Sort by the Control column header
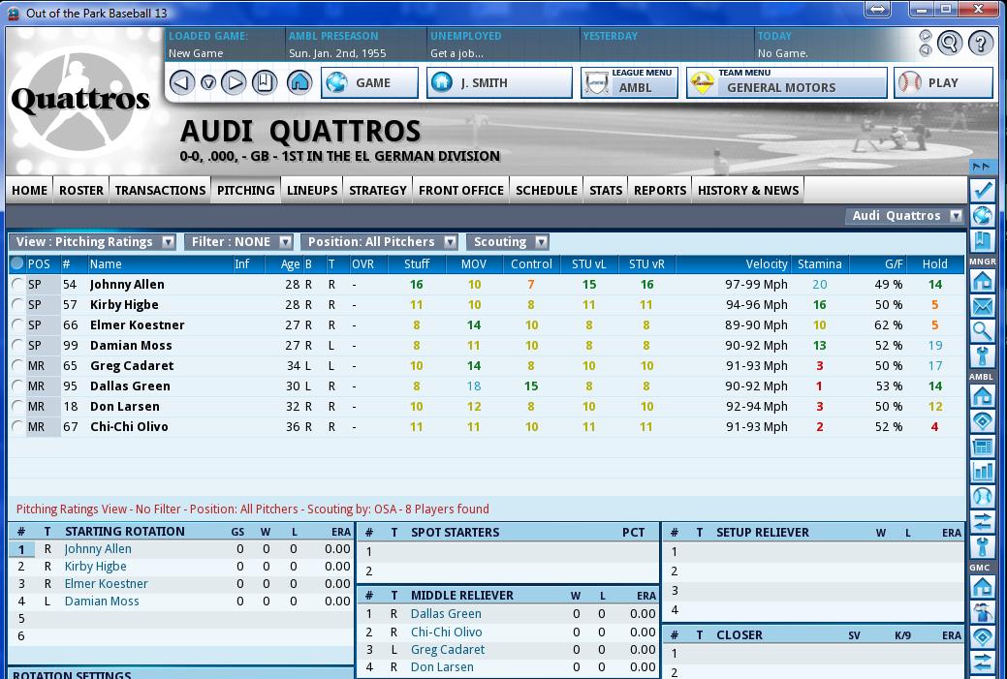1007x679 pixels. pyautogui.click(x=531, y=263)
